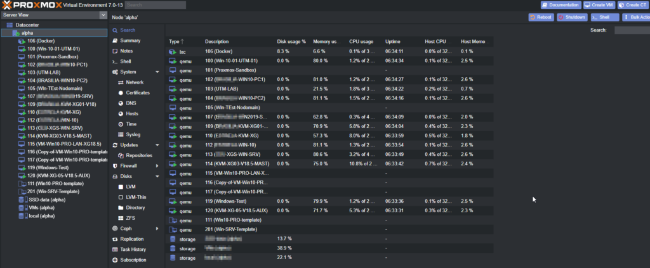Collapse the System menu section arrow
The image size is (650, 268).
click(157, 72)
